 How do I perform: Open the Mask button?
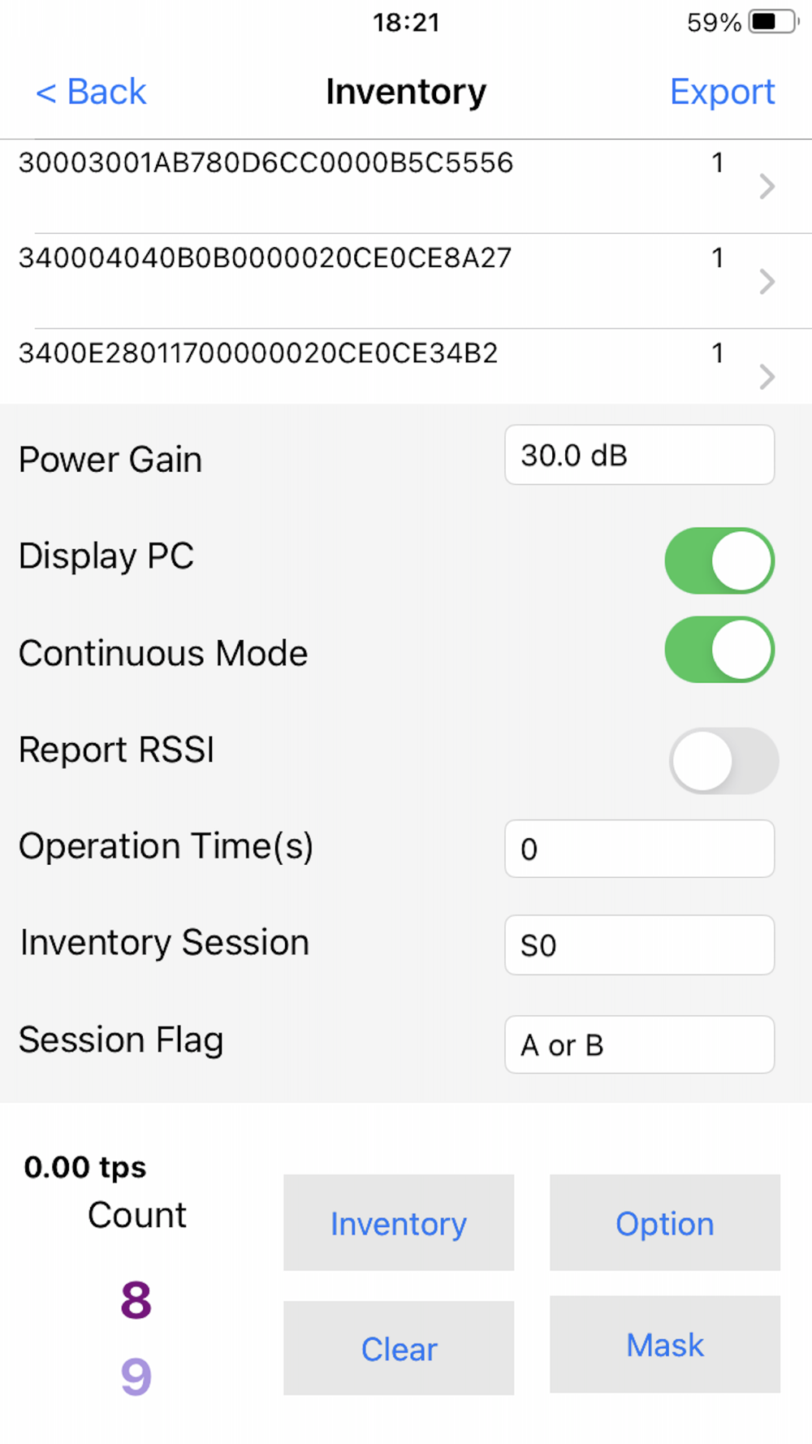(x=665, y=1344)
